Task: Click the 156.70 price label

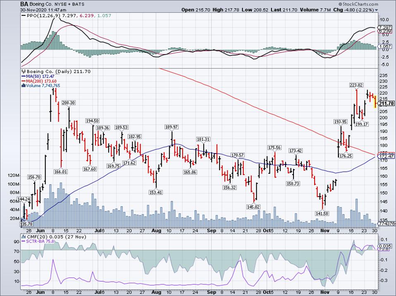Action: pyautogui.click(x=34, y=177)
